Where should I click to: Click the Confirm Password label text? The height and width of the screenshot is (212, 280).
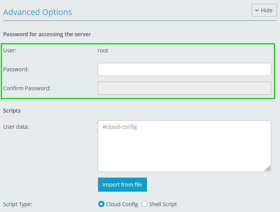[x=27, y=88]
